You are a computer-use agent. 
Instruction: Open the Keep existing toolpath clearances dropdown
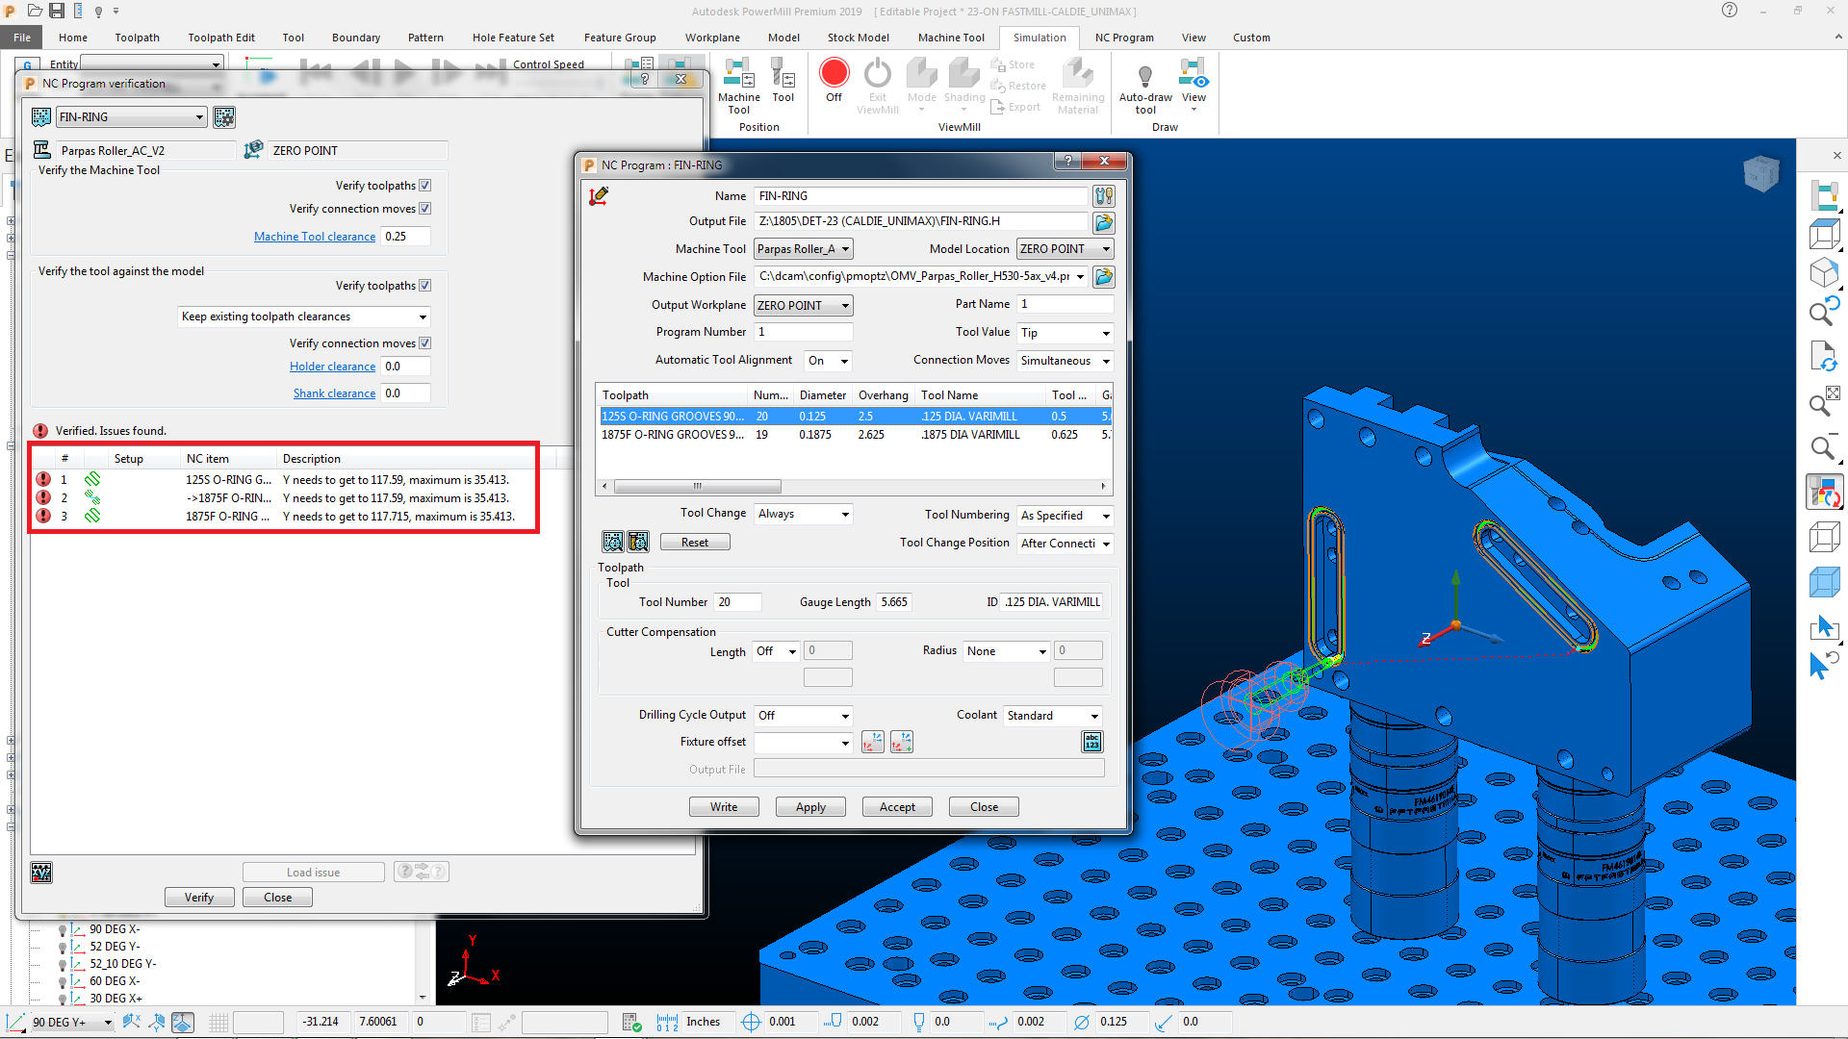[x=304, y=317]
